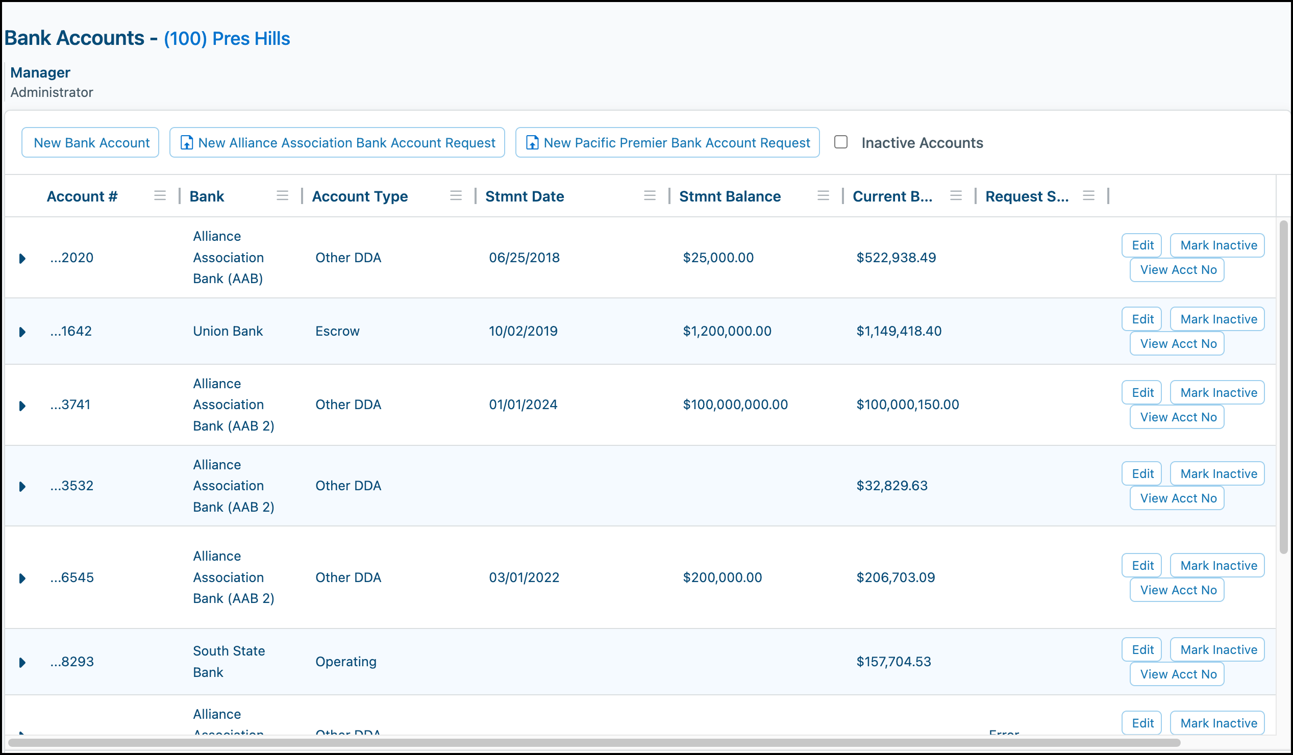Edit account ...3532
The width and height of the screenshot is (1293, 755).
coord(1141,473)
